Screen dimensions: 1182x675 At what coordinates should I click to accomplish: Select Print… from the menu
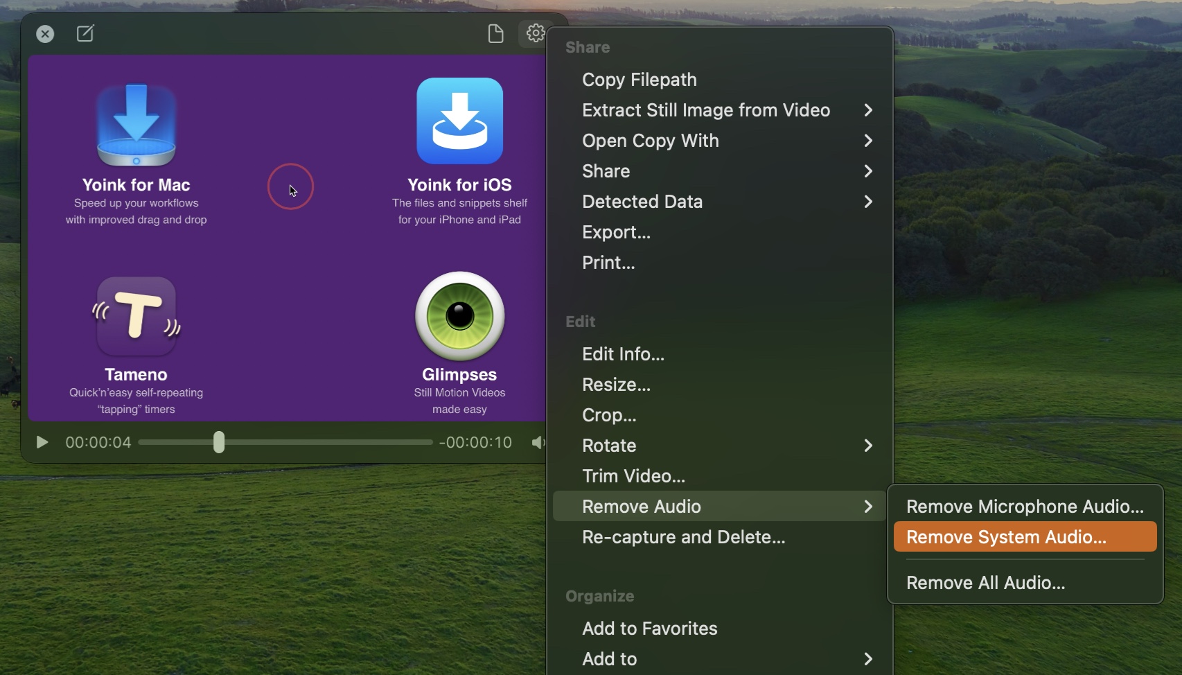point(720,263)
